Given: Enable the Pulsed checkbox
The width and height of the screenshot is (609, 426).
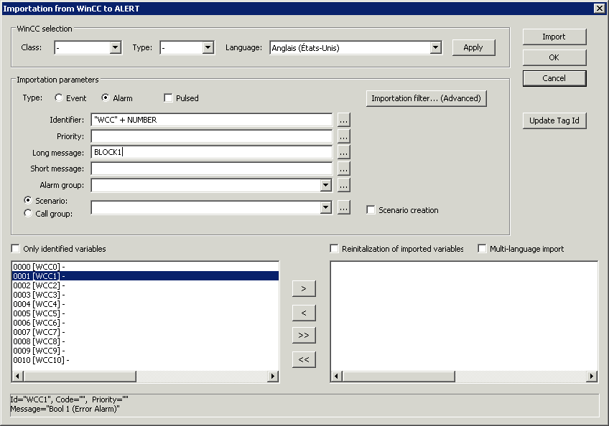Looking at the screenshot, I should [169, 98].
